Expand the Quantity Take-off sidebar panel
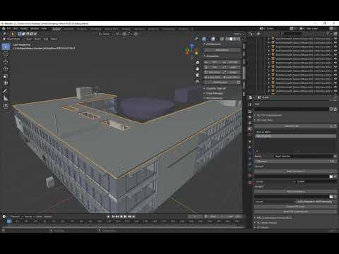The height and width of the screenshot is (254, 339). point(216,88)
